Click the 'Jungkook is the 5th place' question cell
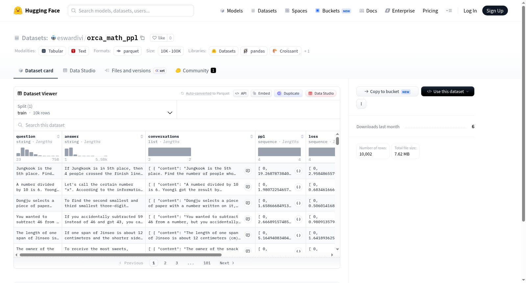The width and height of the screenshot is (526, 283). [38, 171]
